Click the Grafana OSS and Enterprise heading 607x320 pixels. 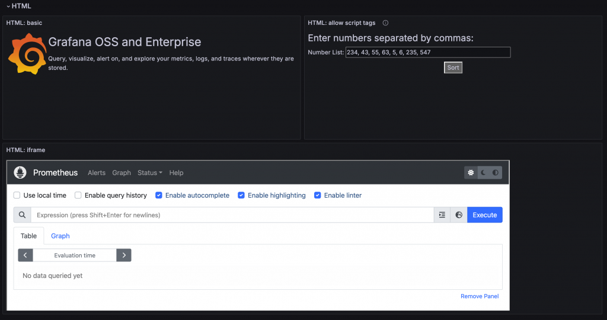(124, 42)
